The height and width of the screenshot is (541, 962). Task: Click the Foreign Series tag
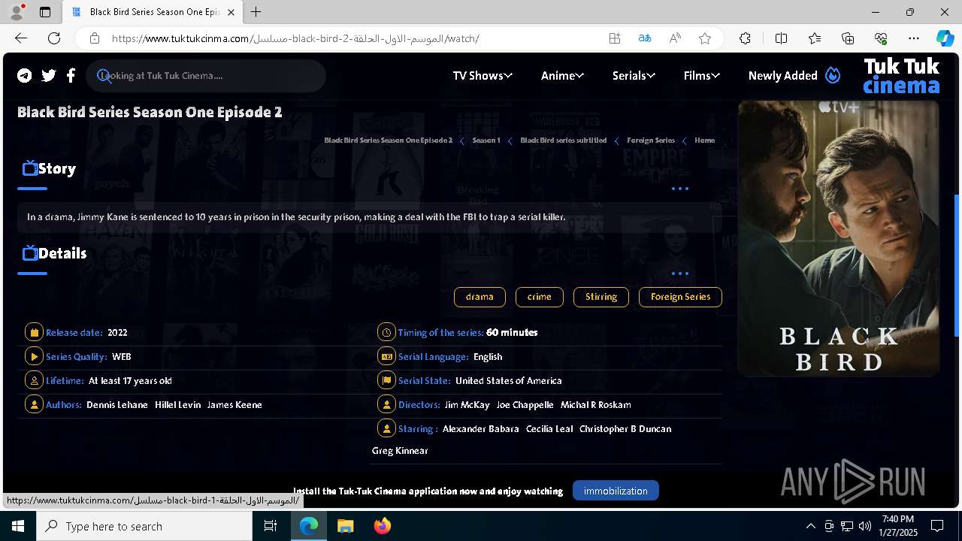(680, 297)
